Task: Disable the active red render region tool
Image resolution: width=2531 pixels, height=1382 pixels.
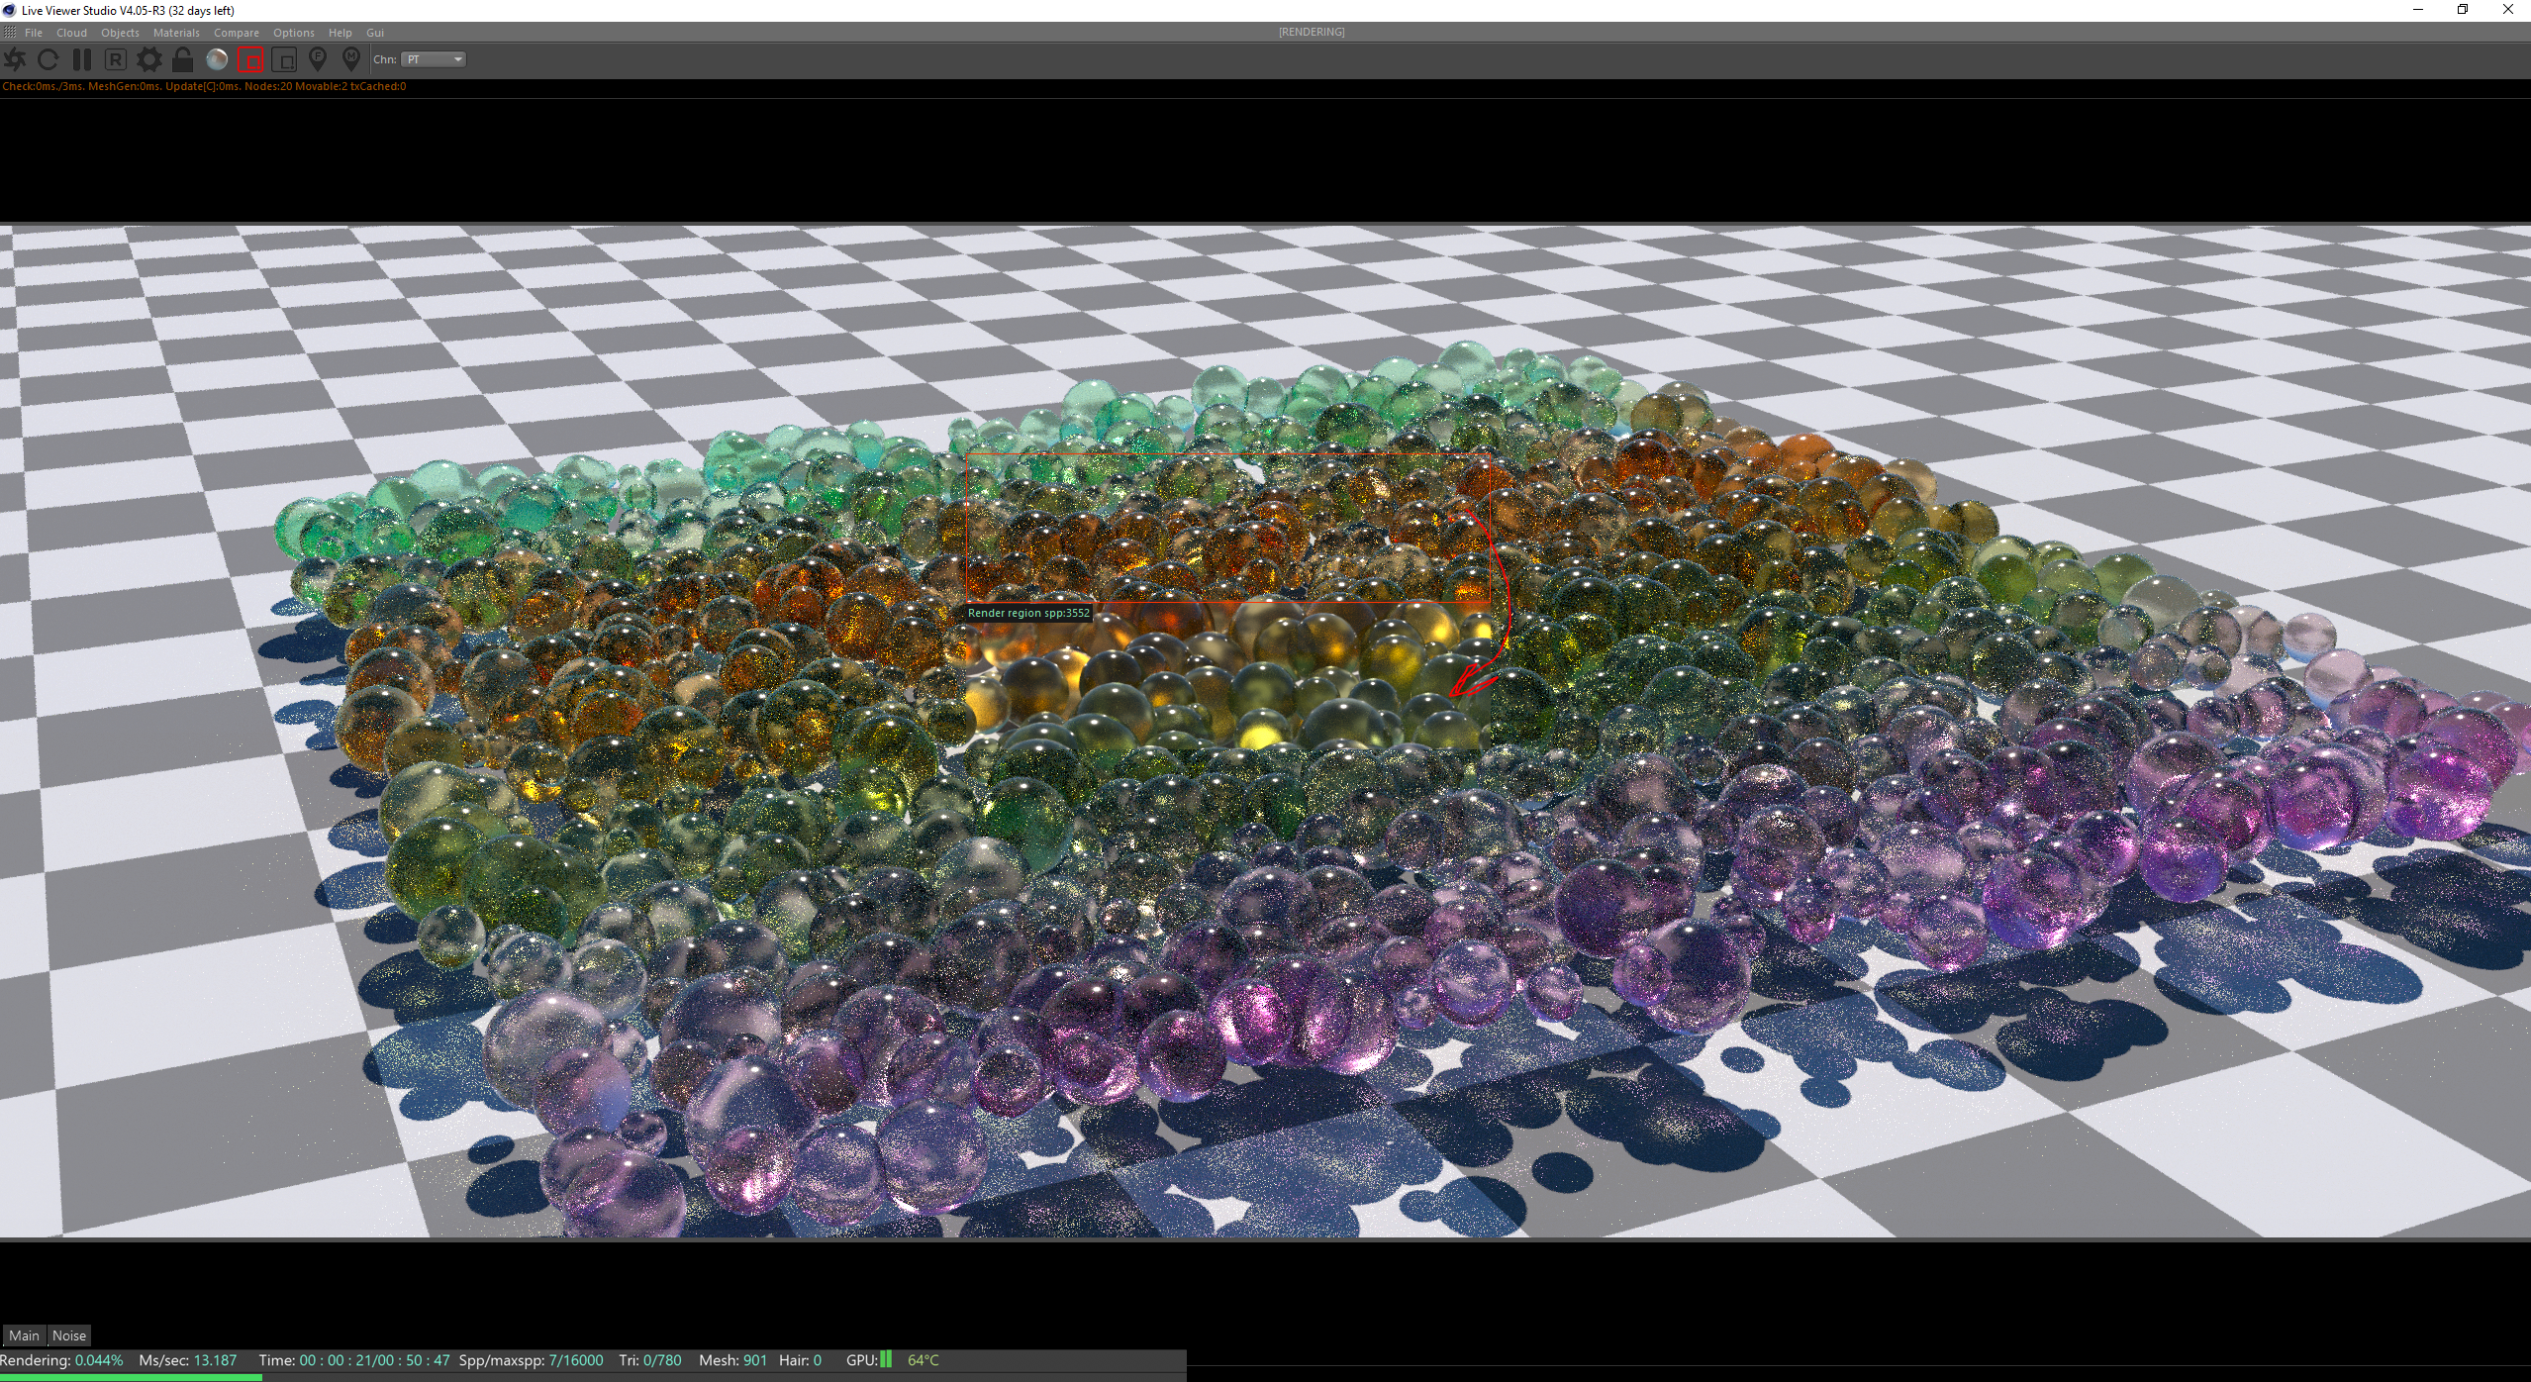Action: click(250, 59)
